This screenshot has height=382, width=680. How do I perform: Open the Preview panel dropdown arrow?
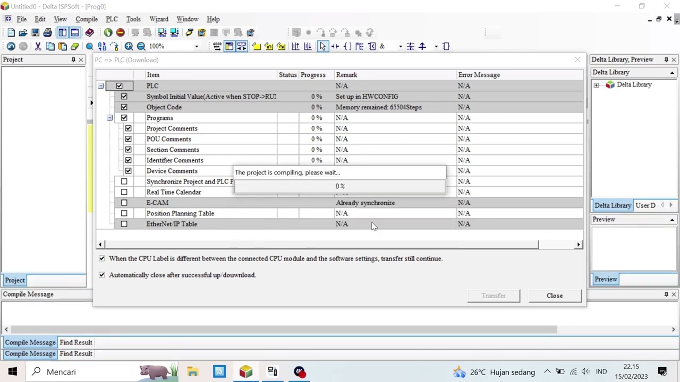[x=672, y=220]
